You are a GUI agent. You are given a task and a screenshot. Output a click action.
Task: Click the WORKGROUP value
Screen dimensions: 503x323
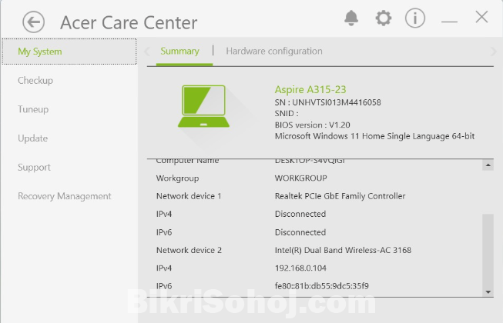click(301, 178)
